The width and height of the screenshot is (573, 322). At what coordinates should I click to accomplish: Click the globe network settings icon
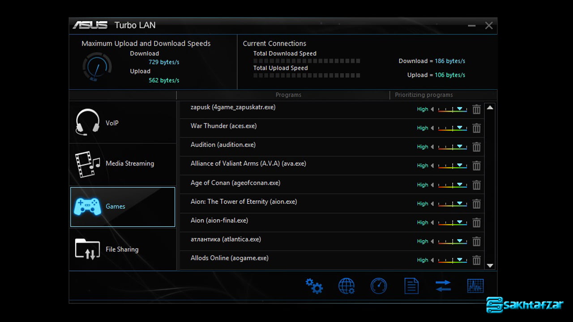coord(346,286)
